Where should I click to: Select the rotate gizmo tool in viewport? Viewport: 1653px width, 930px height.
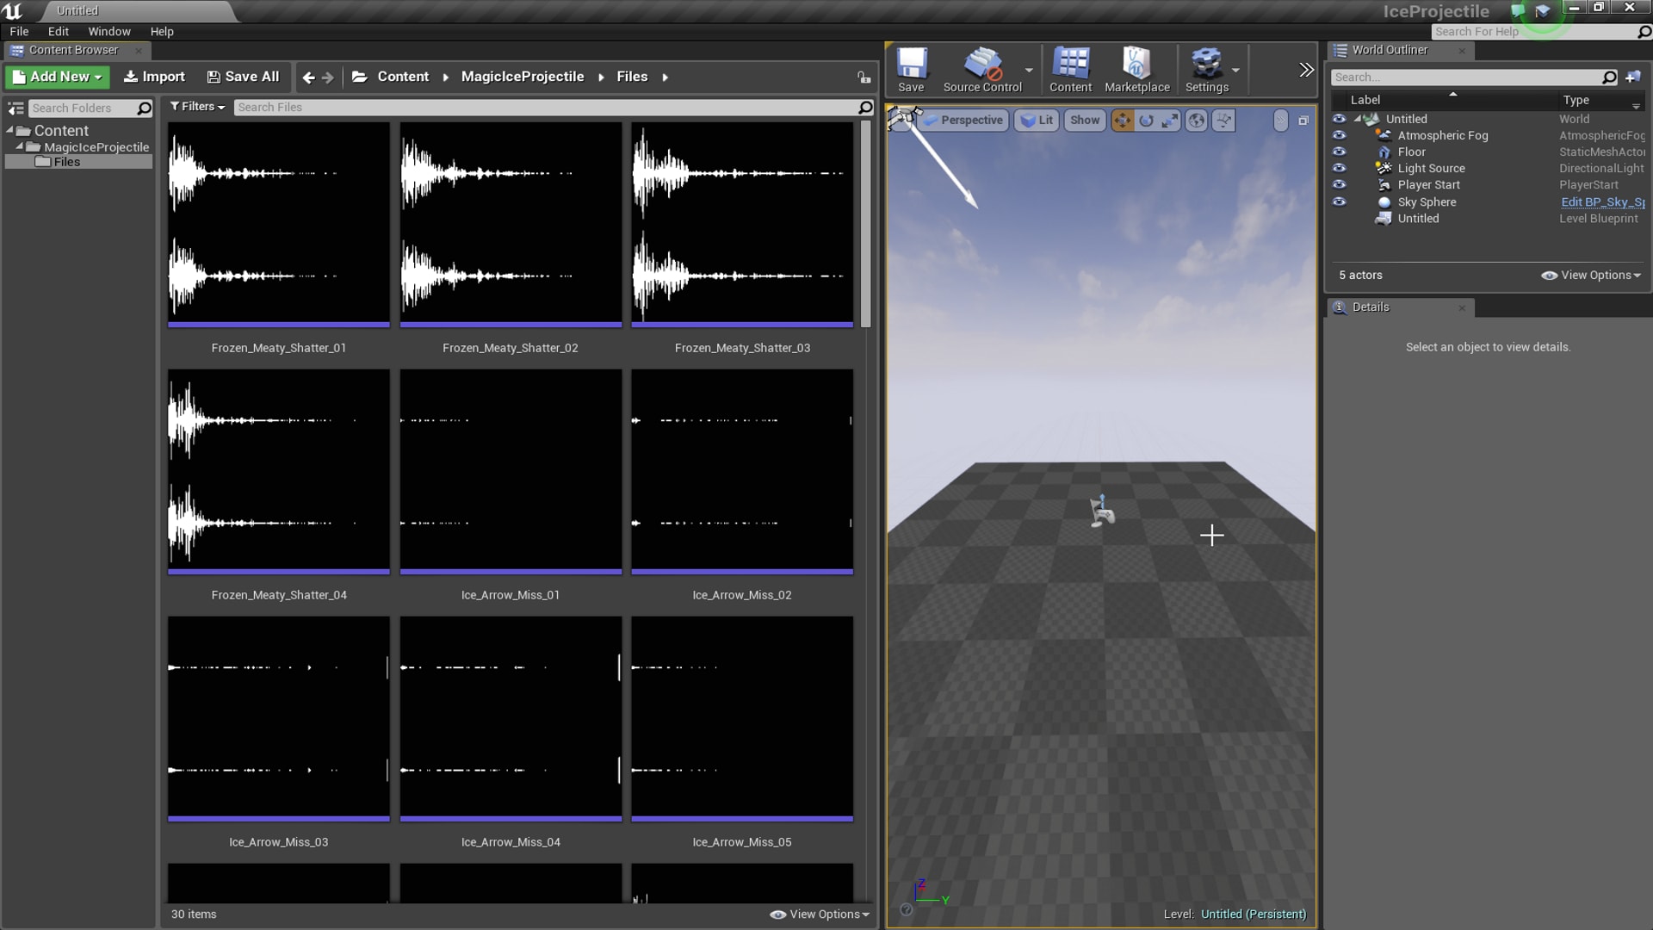pos(1146,121)
